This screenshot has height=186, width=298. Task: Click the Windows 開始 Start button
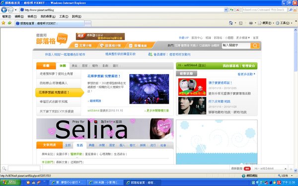click(10, 183)
